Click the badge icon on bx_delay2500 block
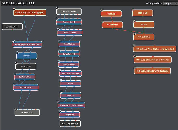 point(59,51)
